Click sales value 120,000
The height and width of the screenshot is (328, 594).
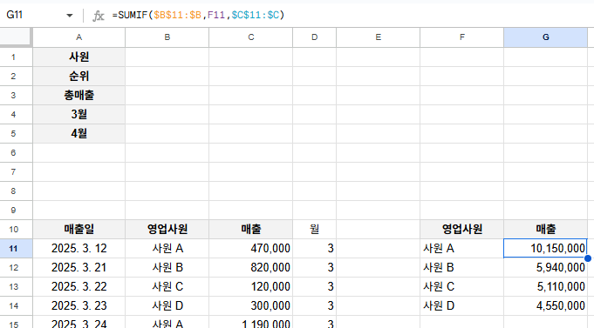pos(251,286)
